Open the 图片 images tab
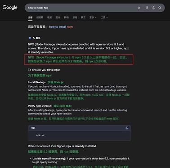This screenshot has height=168, width=170. point(58,18)
